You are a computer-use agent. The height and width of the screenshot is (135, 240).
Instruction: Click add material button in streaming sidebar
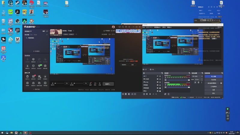(36, 51)
